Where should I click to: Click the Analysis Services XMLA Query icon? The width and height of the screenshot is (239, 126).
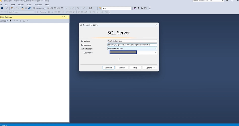click(x=59, y=8)
